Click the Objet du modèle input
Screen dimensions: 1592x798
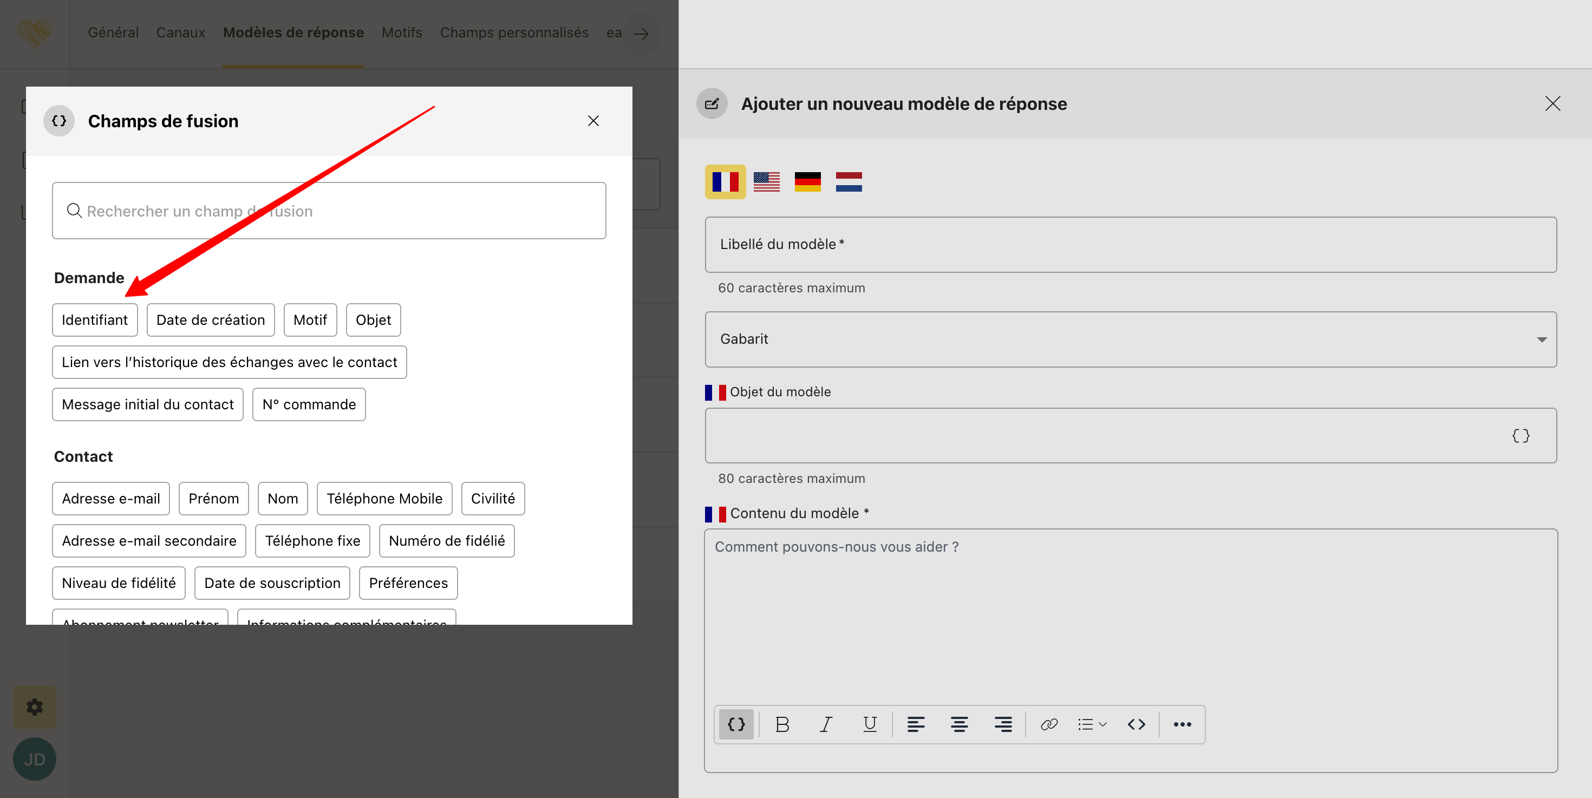(1130, 435)
